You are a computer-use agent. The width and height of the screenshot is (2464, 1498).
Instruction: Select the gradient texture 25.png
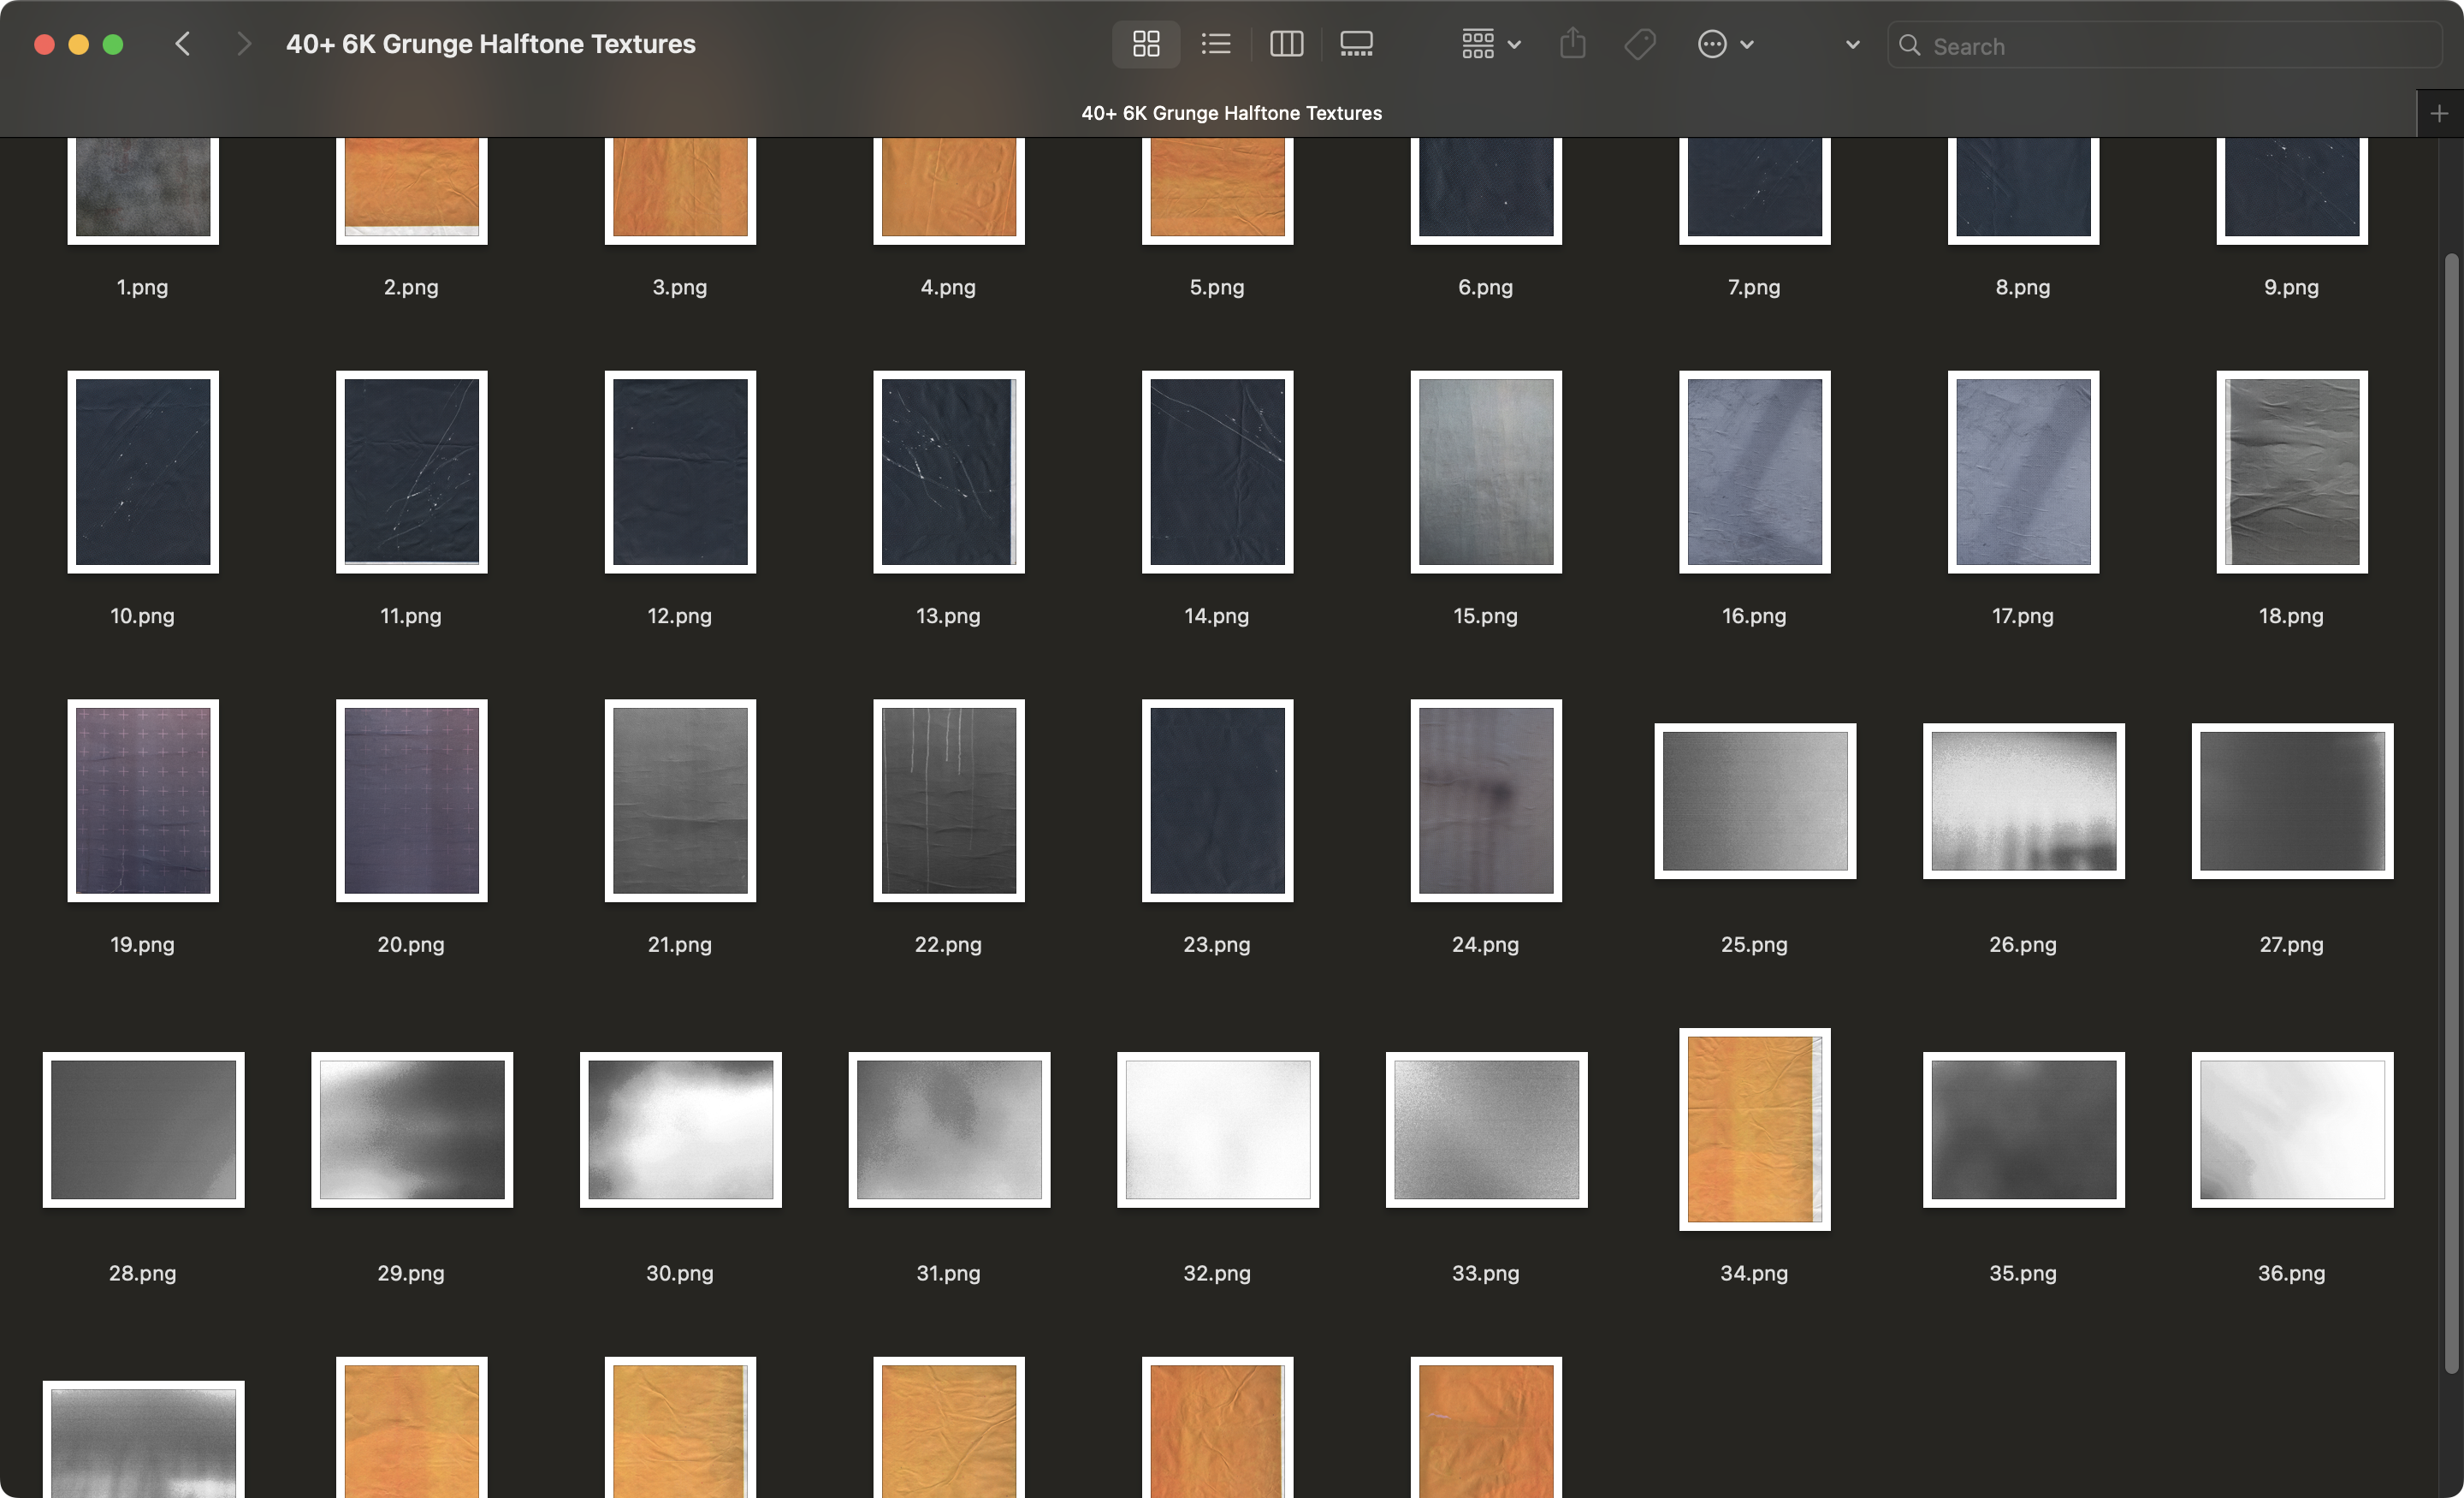click(1754, 800)
